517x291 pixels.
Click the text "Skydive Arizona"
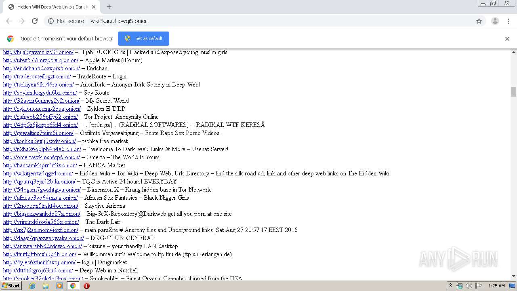point(105,206)
